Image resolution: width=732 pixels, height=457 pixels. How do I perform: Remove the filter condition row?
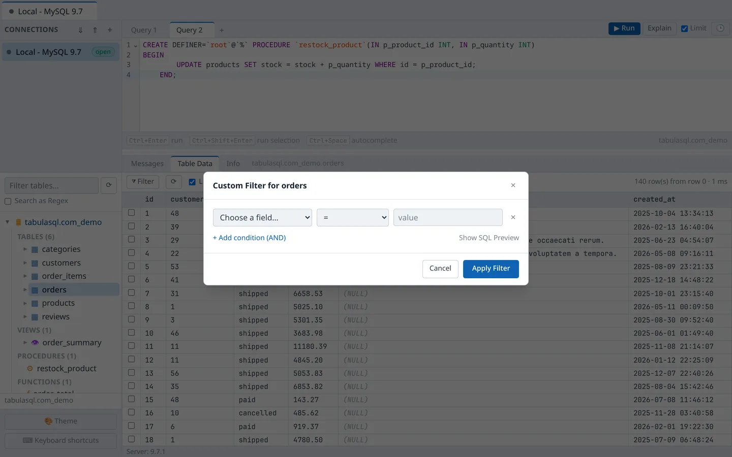click(513, 217)
